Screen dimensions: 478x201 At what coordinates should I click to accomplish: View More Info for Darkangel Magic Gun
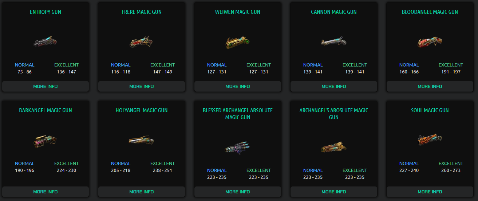[46, 192]
